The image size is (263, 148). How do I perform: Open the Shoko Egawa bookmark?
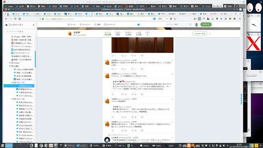[x=25, y=125]
